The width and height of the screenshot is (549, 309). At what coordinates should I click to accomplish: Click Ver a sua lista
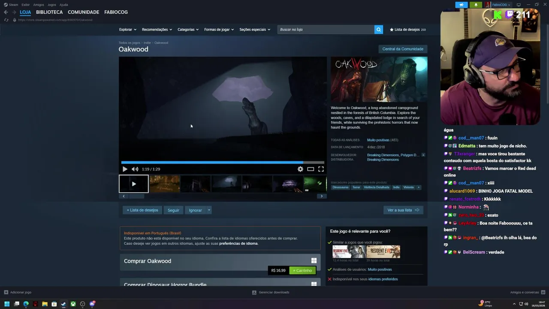point(403,210)
